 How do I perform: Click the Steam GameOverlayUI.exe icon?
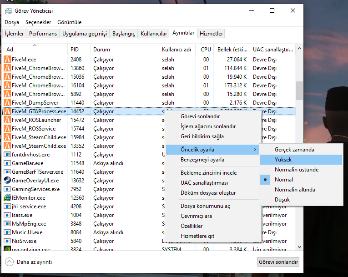tap(7, 180)
